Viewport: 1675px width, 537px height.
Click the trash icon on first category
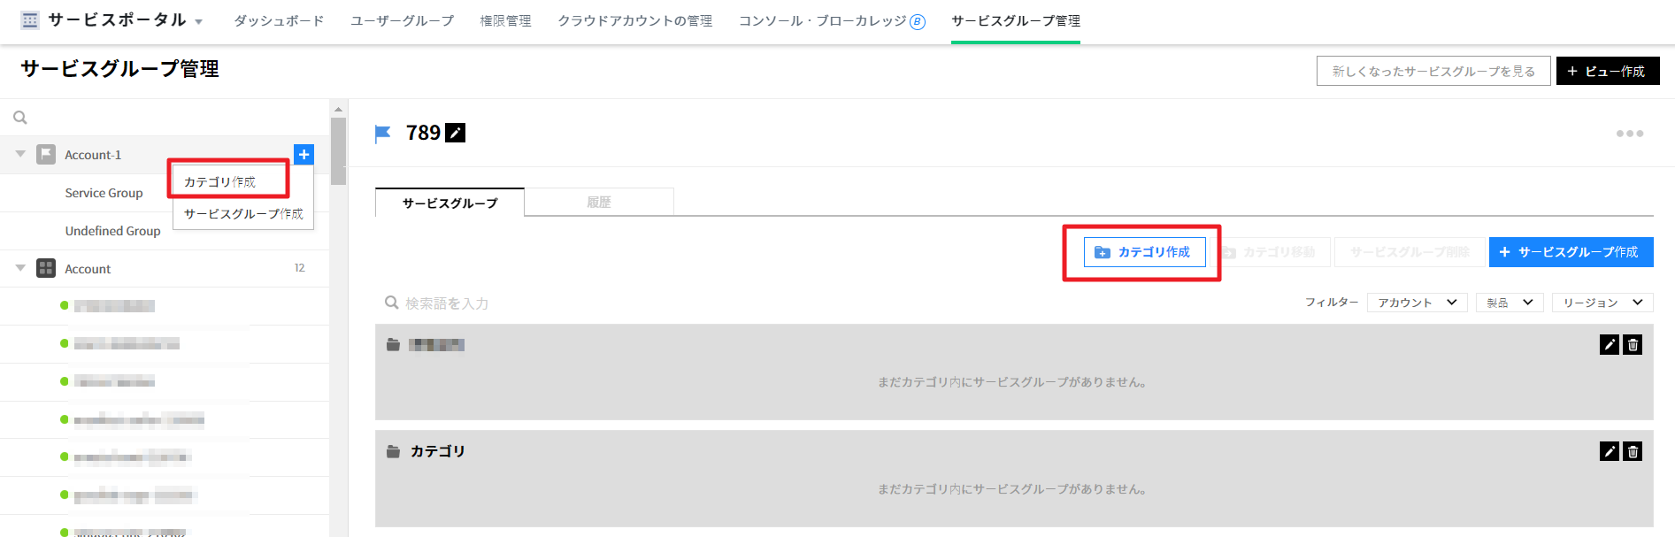pyautogui.click(x=1633, y=345)
